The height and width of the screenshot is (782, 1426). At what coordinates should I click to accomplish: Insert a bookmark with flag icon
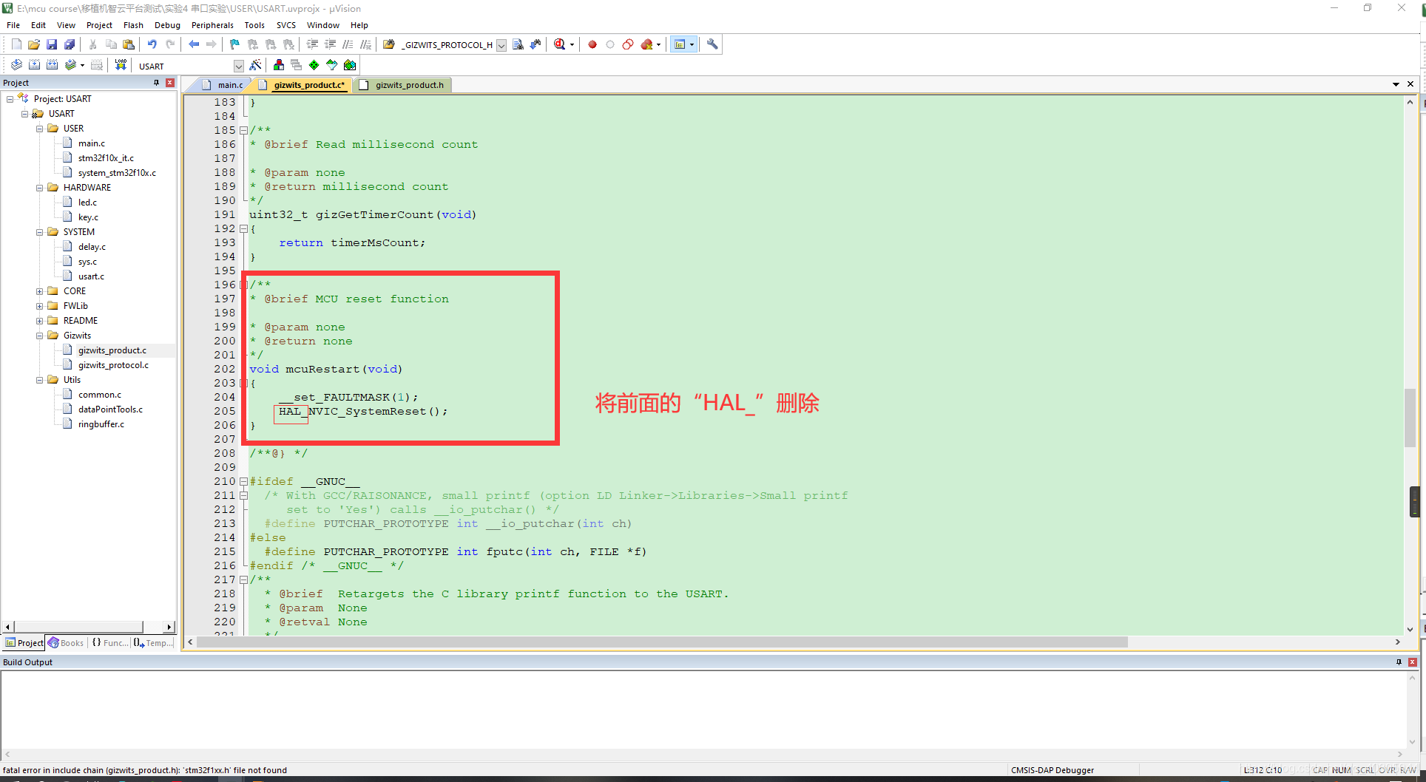tap(234, 44)
